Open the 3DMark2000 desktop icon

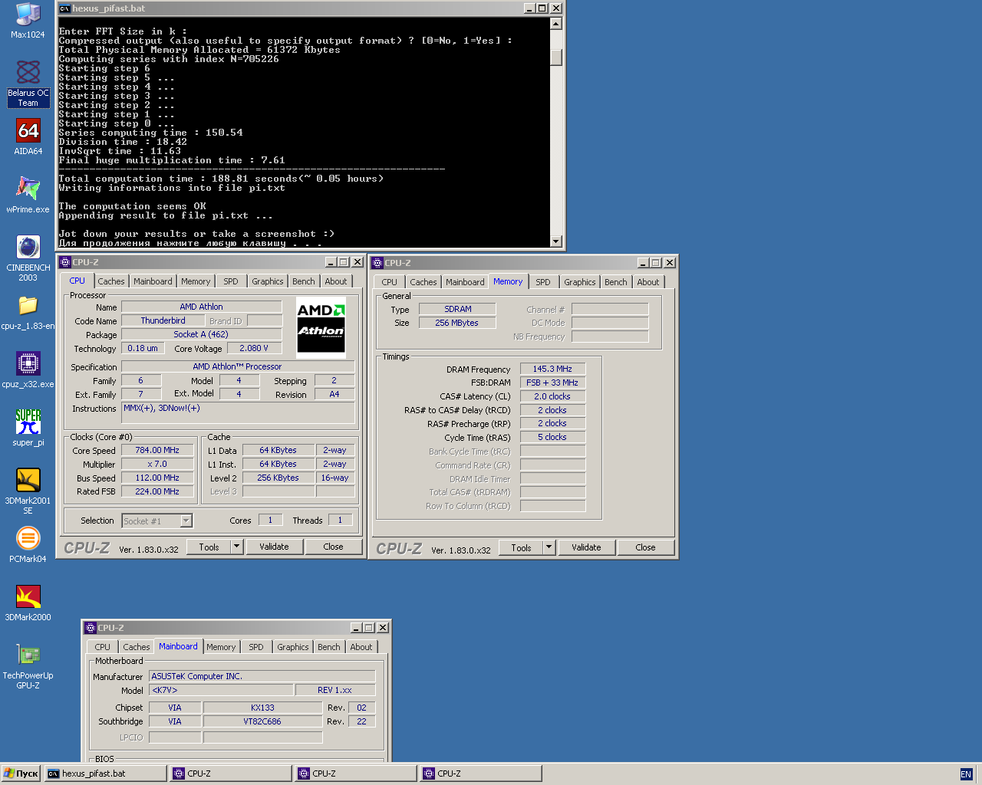coord(28,603)
